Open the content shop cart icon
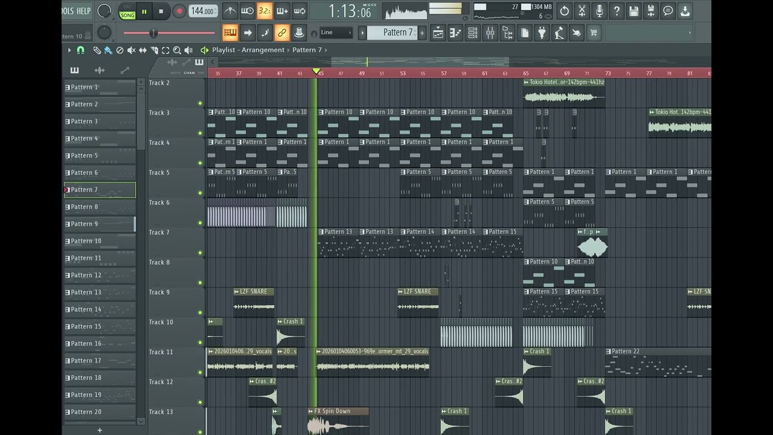773x435 pixels. tap(594, 33)
